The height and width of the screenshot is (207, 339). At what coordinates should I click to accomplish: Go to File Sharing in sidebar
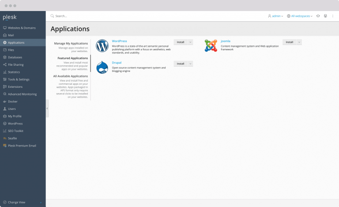tap(15, 64)
